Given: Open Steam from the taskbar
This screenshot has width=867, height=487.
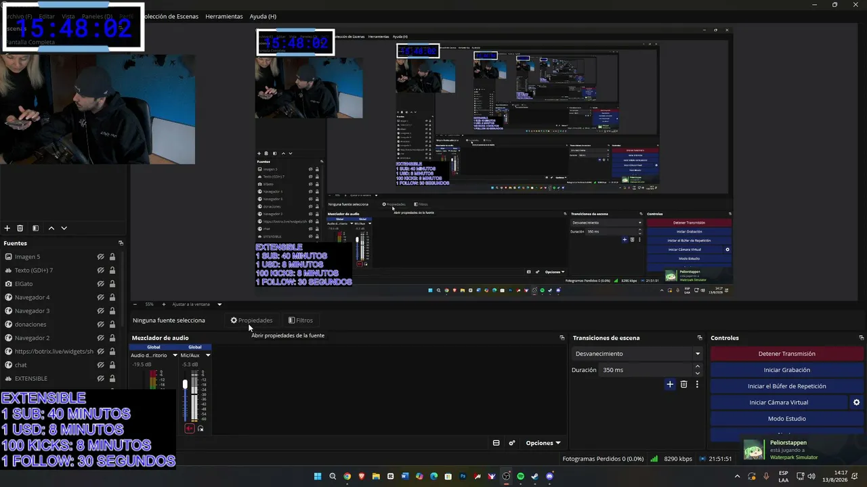Looking at the screenshot, I should pyautogui.click(x=535, y=476).
